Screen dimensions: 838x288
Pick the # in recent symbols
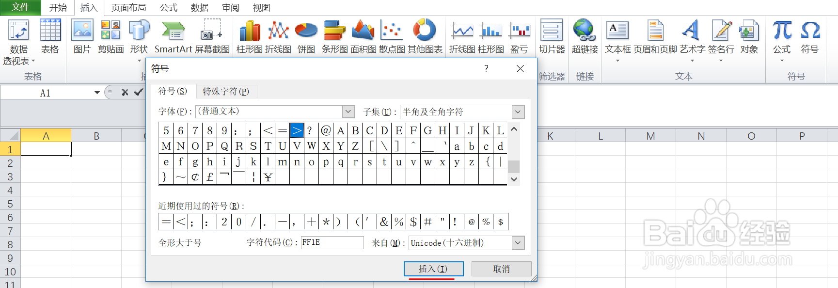point(427,222)
